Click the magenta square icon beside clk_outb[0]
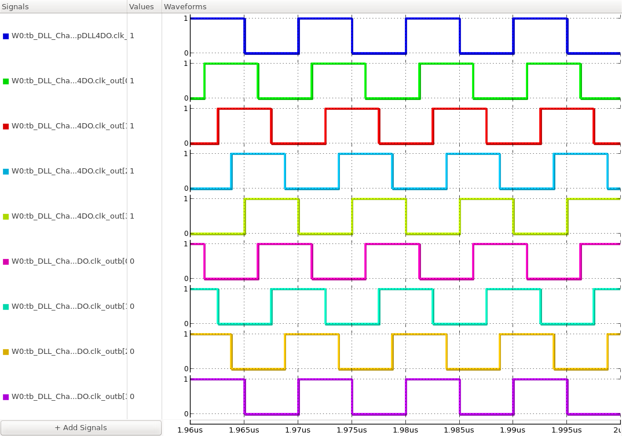This screenshot has height=436, width=622. tap(6, 261)
